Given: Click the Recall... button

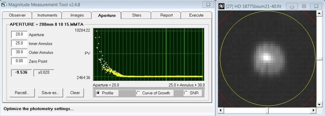Looking at the screenshot, I should pos(22,93).
